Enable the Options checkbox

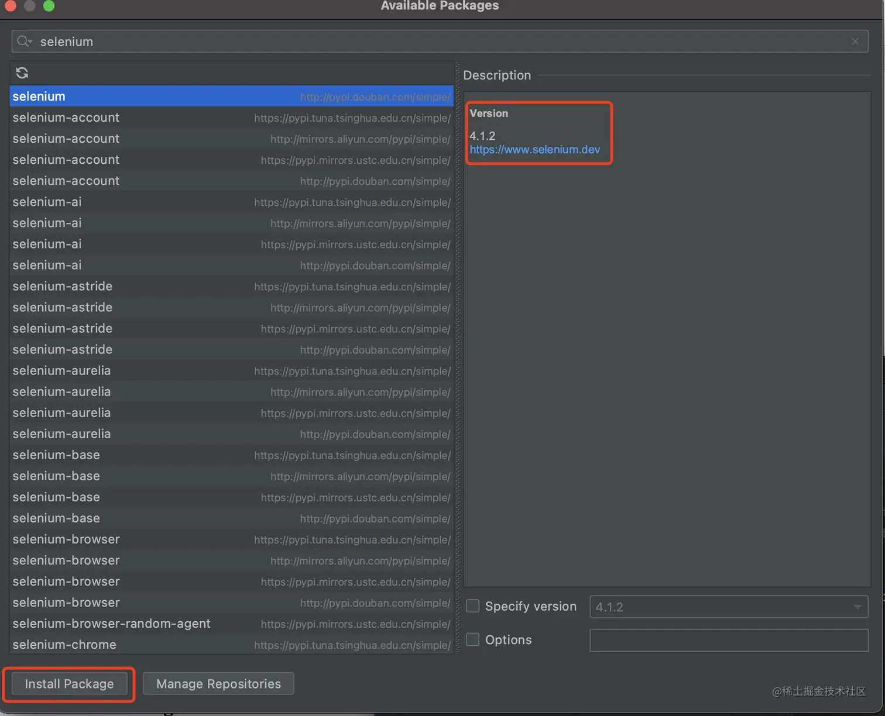[472, 639]
